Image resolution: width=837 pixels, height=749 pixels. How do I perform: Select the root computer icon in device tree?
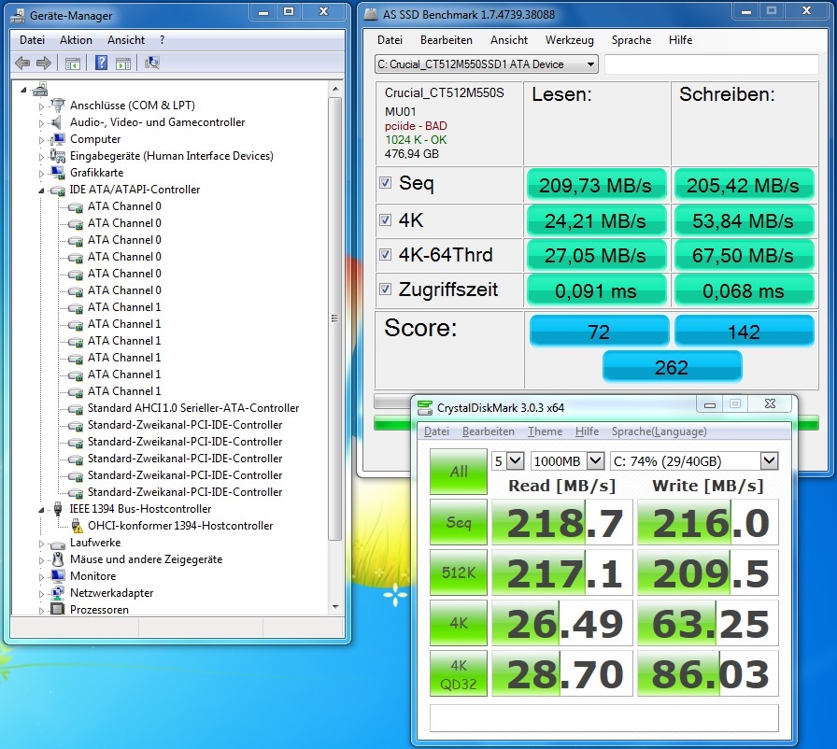coord(40,90)
